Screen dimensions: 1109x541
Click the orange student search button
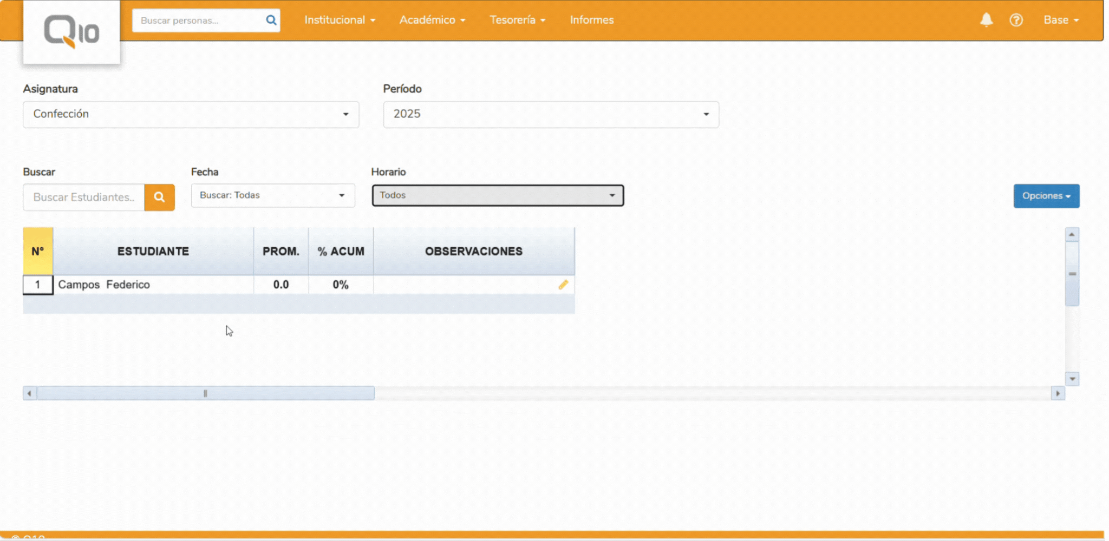coord(159,197)
